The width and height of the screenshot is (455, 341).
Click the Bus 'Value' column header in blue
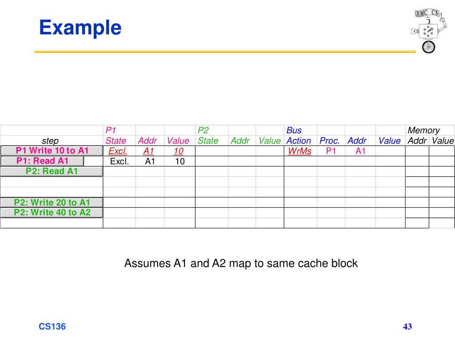coord(389,141)
